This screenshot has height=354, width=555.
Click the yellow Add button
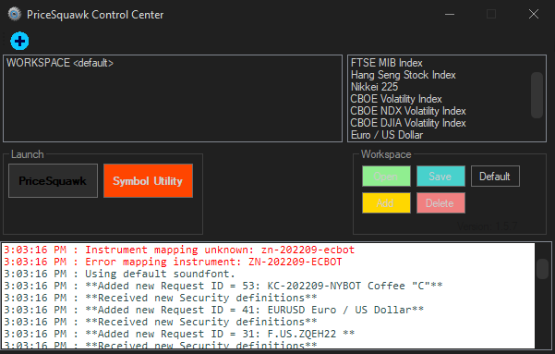tap(386, 203)
